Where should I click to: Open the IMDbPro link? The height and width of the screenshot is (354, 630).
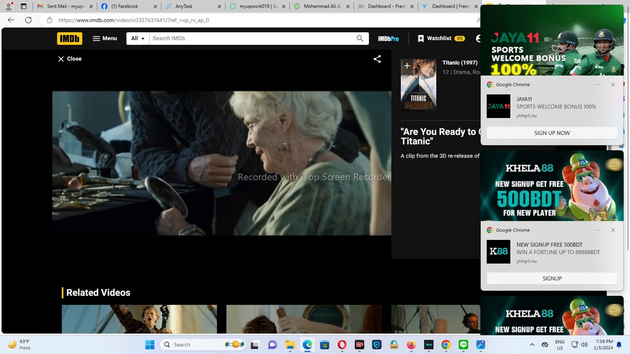coord(388,38)
